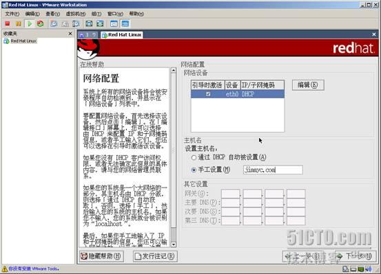Click the IP/子网掩码 column header

point(262,85)
